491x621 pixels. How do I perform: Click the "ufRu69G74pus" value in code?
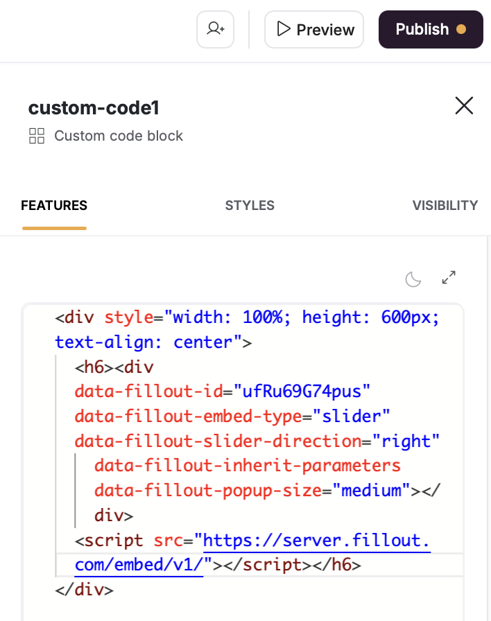(x=302, y=392)
